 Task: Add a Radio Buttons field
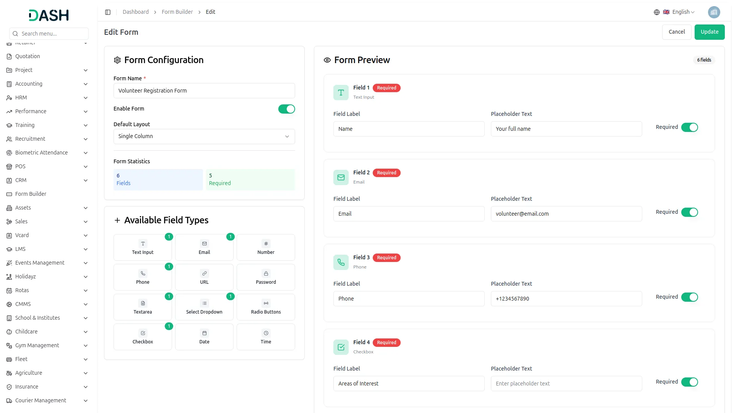[x=265, y=307]
